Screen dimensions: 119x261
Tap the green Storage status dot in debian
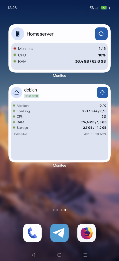(x=14, y=128)
